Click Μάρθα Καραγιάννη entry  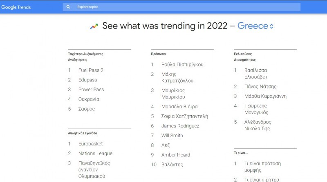(x=265, y=96)
